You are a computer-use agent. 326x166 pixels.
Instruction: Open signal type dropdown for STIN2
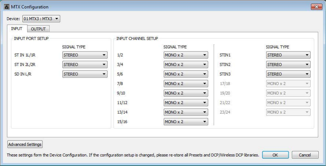(x=288, y=64)
